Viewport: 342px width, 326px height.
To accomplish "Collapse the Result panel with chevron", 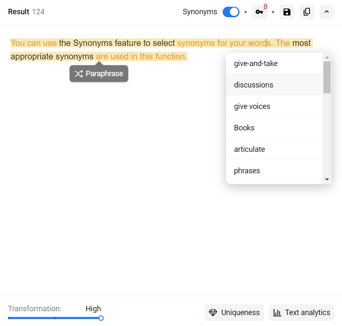I will (327, 12).
